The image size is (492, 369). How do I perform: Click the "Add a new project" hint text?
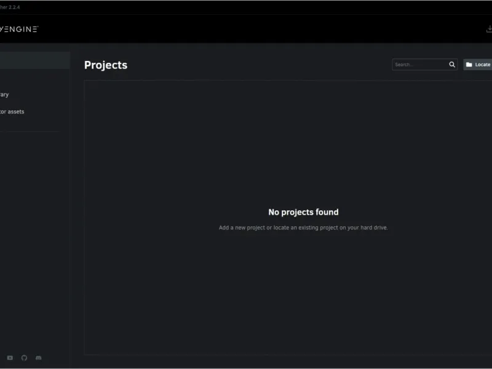pyautogui.click(x=303, y=228)
